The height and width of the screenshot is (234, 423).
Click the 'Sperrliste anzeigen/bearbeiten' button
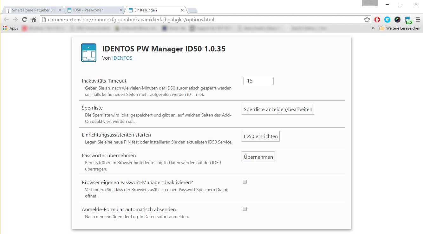278,110
